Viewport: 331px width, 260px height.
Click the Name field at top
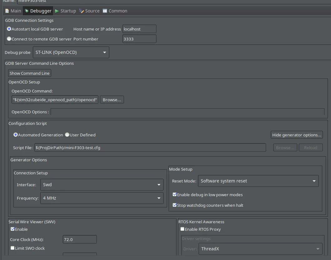coord(174,1)
